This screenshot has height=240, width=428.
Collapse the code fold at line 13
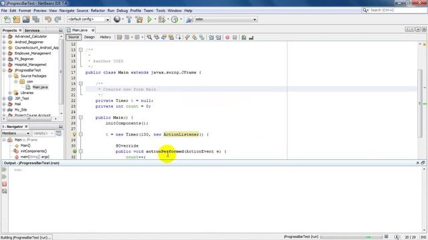click(x=81, y=50)
